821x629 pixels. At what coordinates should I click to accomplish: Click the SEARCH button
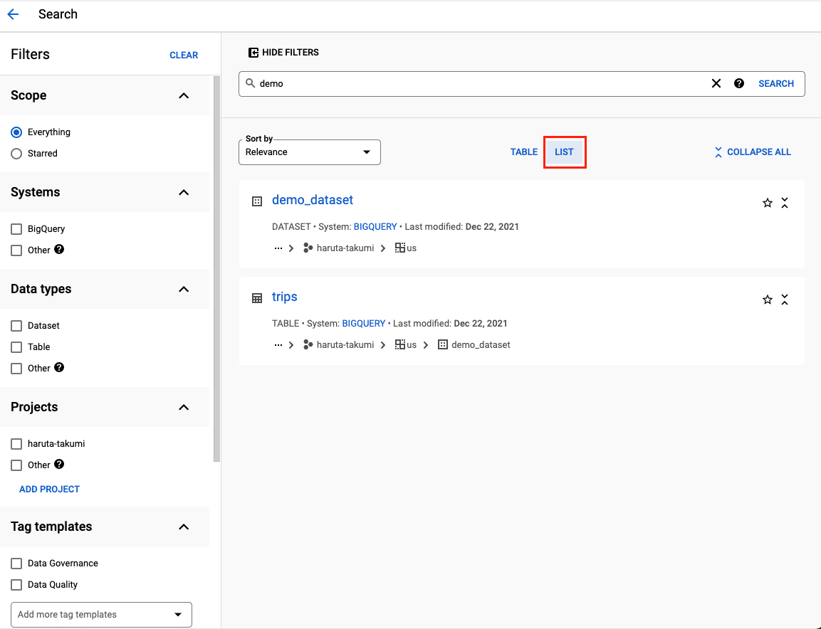click(x=775, y=83)
